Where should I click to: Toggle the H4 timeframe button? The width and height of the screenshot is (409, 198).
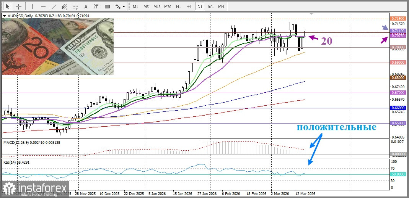[189, 6]
